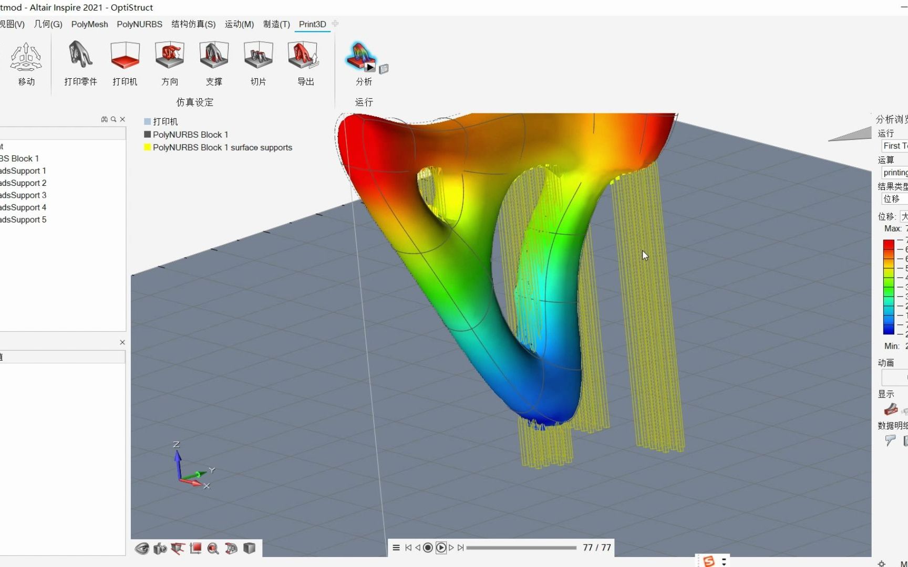Click the red square fit-view icon
This screenshot has height=567, width=908.
[x=195, y=549]
